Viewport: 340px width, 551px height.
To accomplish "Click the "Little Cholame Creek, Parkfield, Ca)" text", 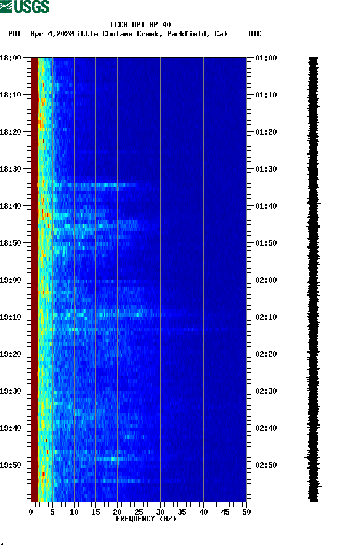I will [150, 34].
